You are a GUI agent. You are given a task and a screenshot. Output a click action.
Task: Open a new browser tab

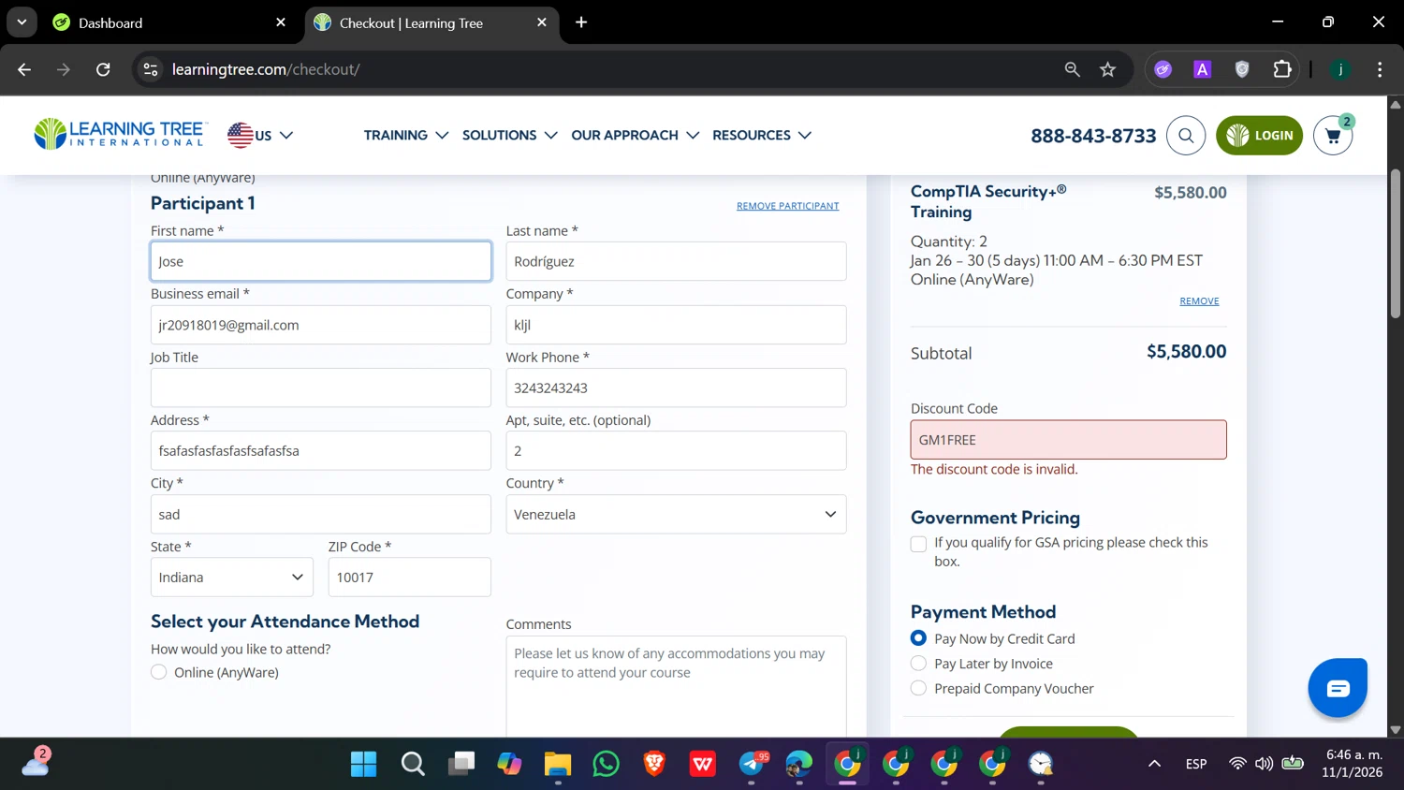click(581, 22)
